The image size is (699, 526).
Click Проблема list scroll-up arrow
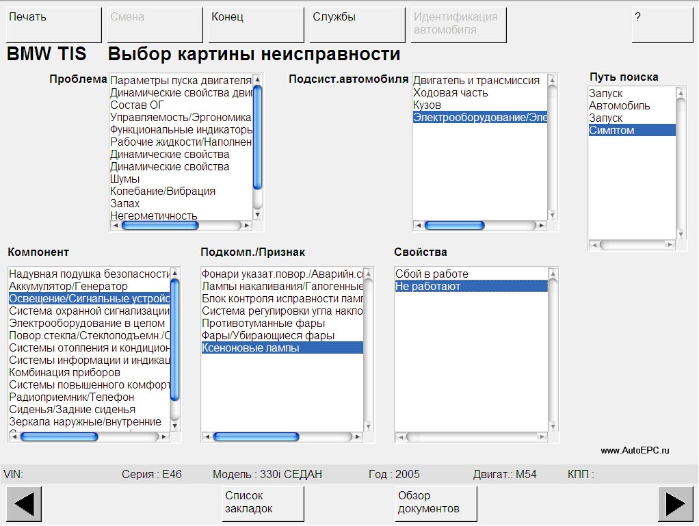point(258,80)
